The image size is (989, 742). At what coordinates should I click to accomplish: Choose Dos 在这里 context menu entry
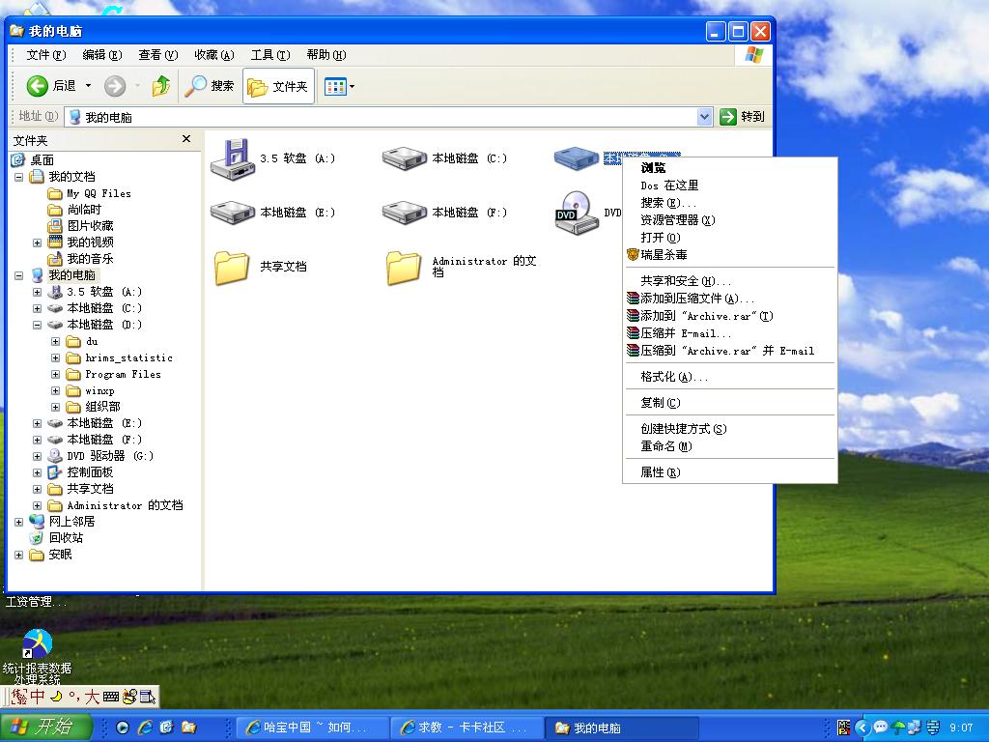pos(730,185)
